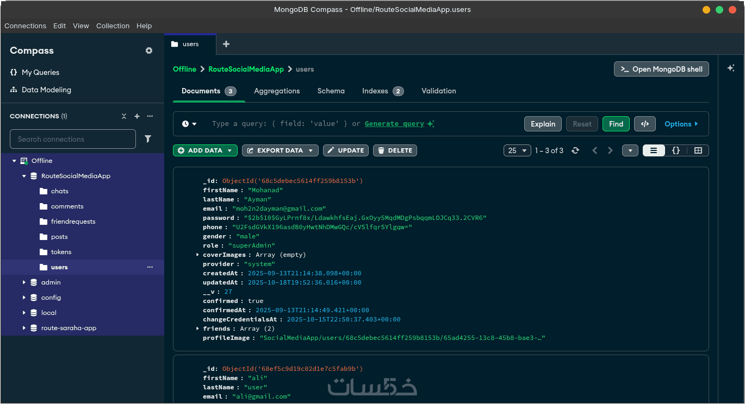This screenshot has width=745, height=404.
Task: Switch to the Schema tab
Action: coord(331,91)
